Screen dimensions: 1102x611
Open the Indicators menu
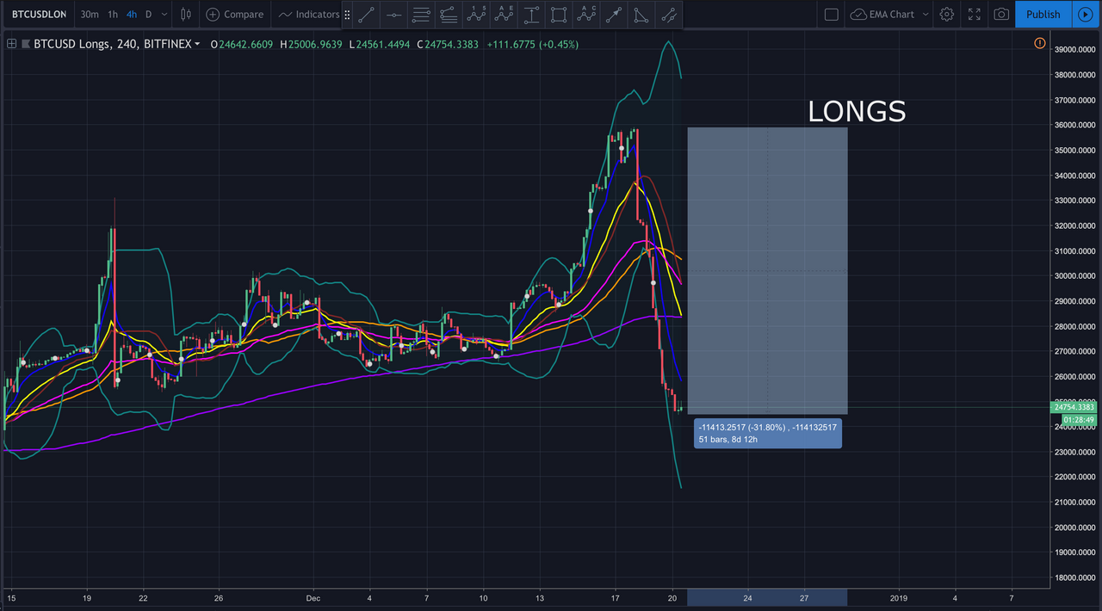pos(309,14)
